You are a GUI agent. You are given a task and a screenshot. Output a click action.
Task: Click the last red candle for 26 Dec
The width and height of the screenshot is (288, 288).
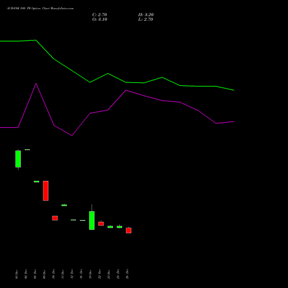[x=128, y=230]
